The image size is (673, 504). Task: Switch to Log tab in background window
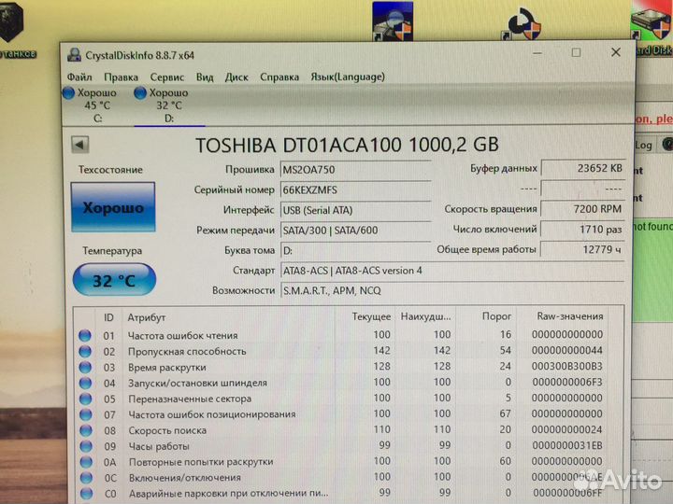pos(644,146)
